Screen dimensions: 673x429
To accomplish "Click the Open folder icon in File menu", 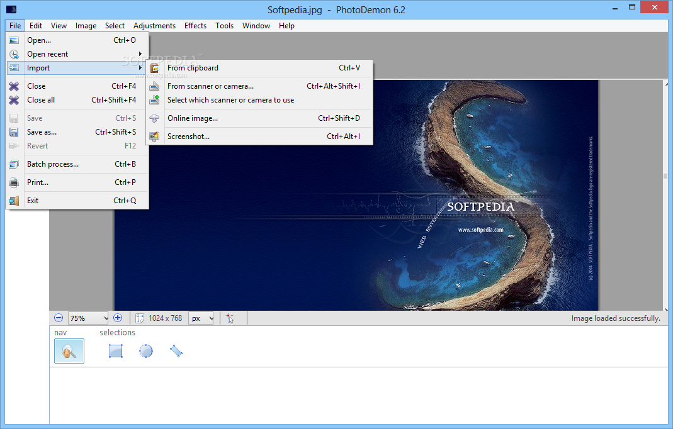I will pos(14,40).
